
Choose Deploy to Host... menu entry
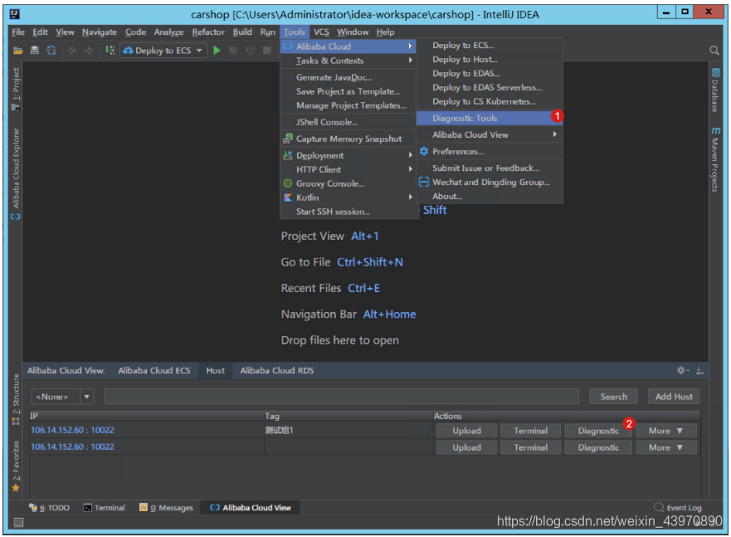(490, 59)
